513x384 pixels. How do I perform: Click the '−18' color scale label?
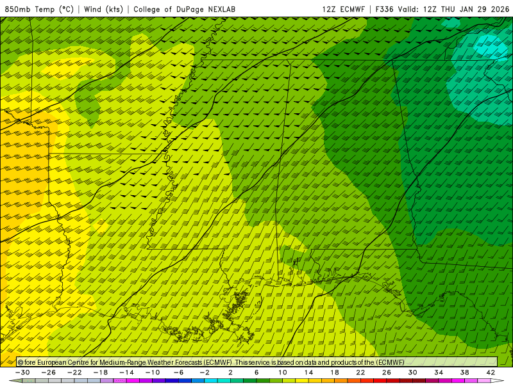pyautogui.click(x=101, y=372)
